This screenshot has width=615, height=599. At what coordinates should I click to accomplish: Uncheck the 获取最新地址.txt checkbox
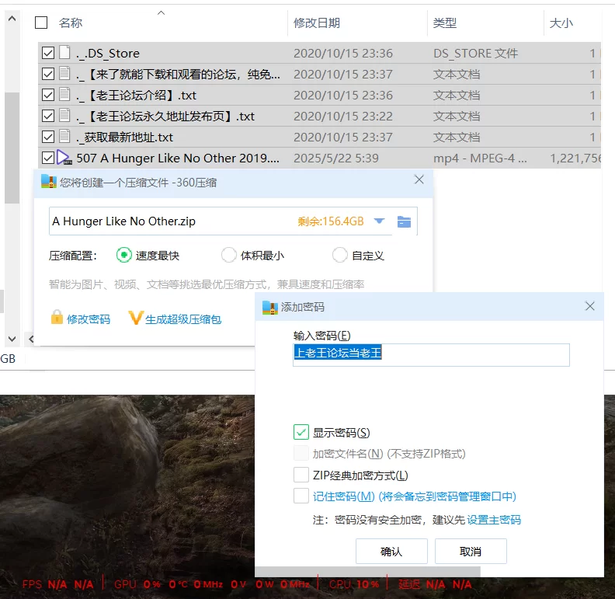[x=48, y=137]
